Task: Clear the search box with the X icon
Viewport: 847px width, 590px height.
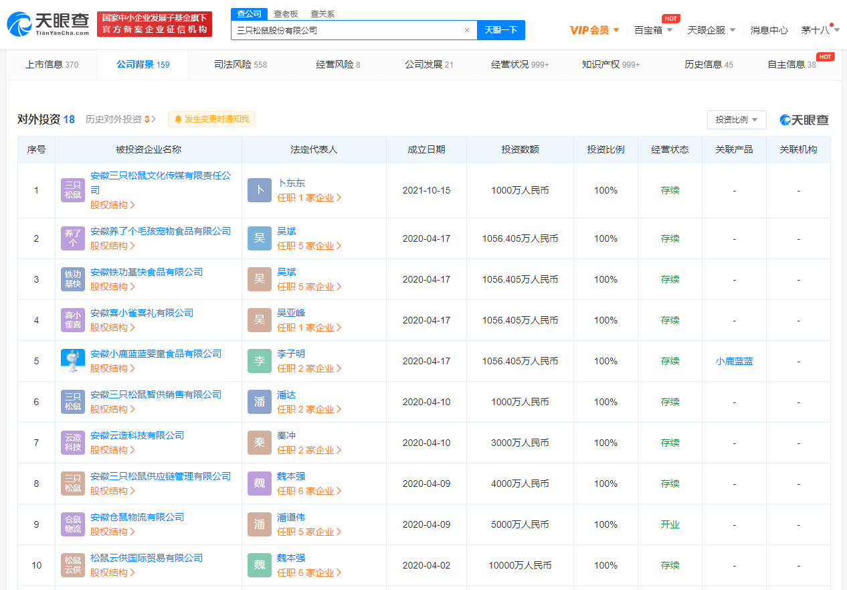Action: point(467,30)
